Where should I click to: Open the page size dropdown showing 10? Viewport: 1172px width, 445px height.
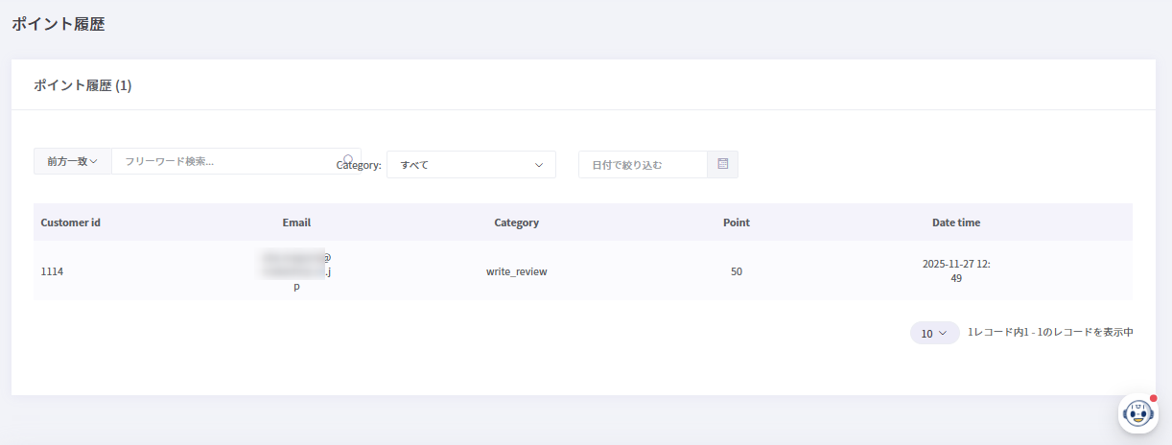(934, 333)
